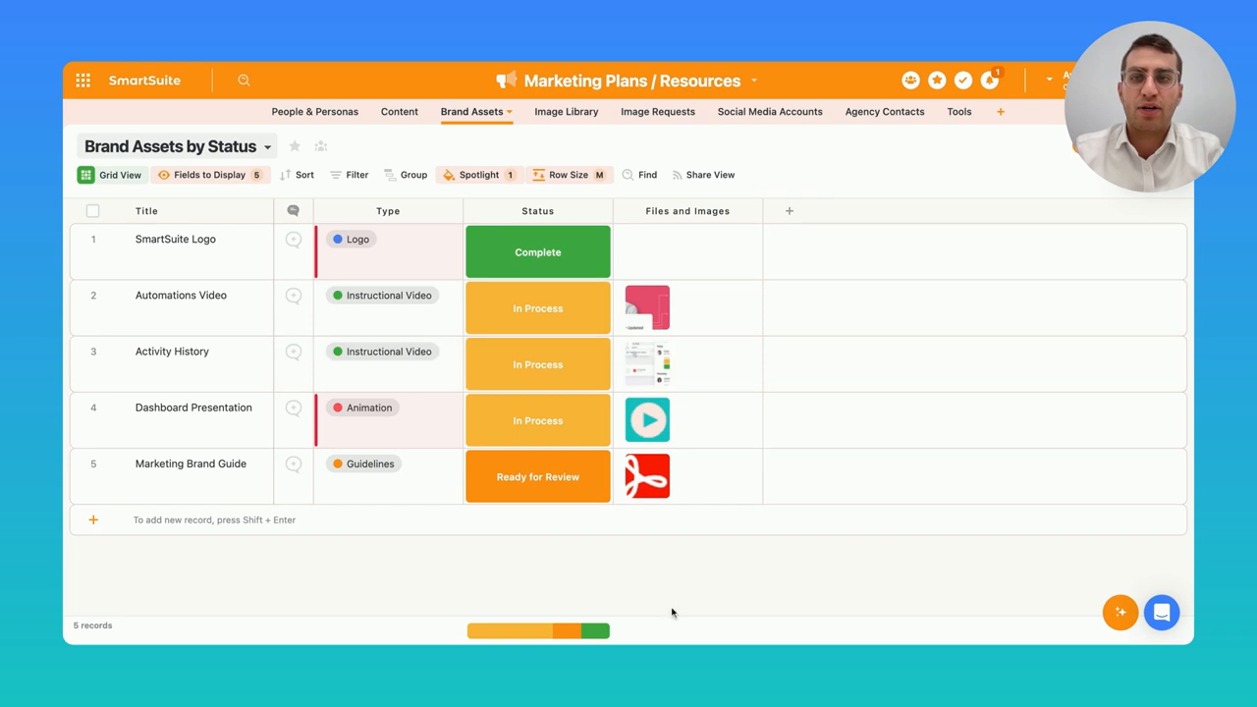Open the Dashboard Presentation record title

tap(193, 408)
